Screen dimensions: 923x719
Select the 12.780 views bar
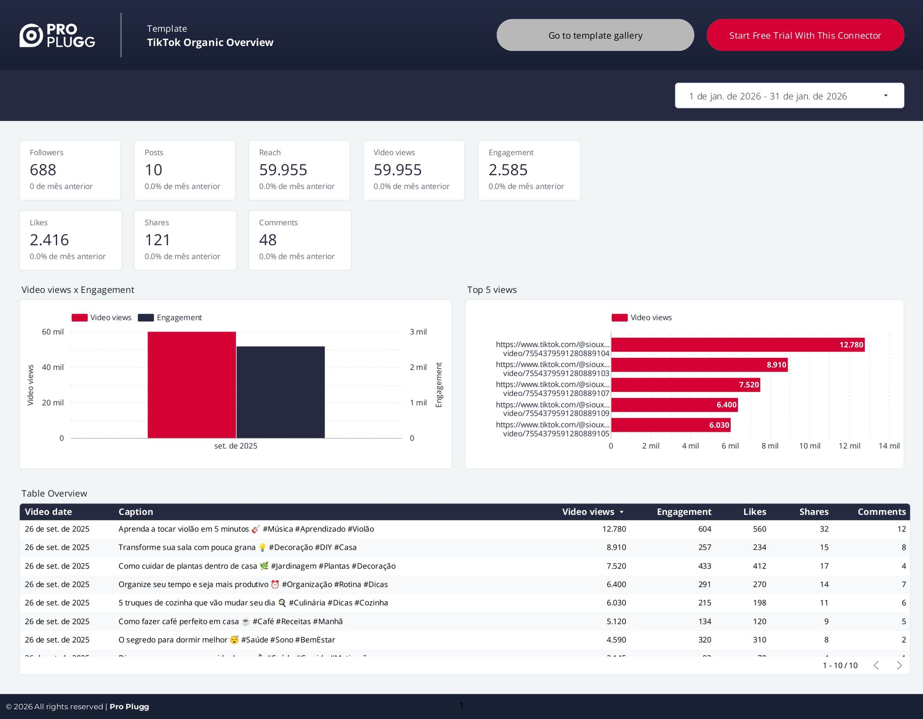(737, 345)
